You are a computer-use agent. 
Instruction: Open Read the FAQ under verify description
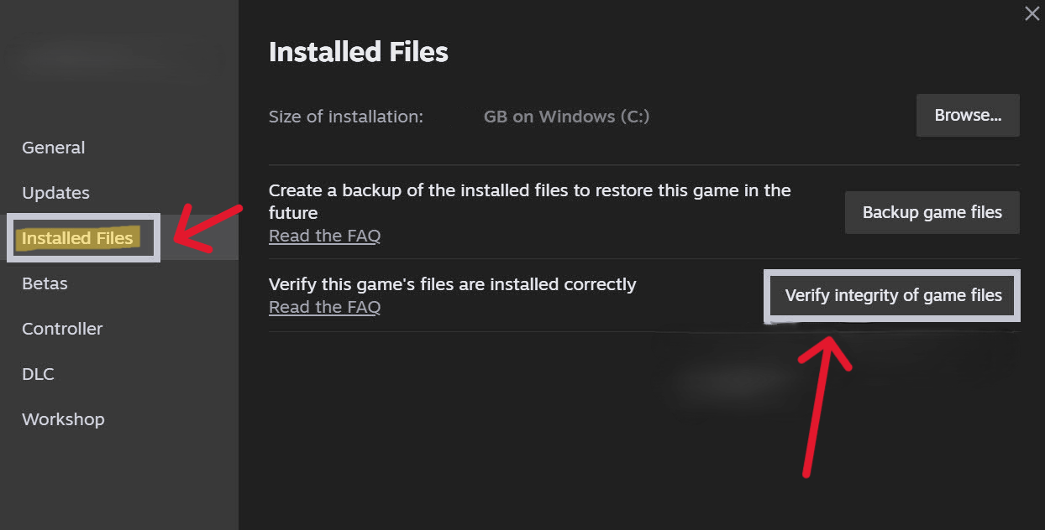[x=324, y=307]
